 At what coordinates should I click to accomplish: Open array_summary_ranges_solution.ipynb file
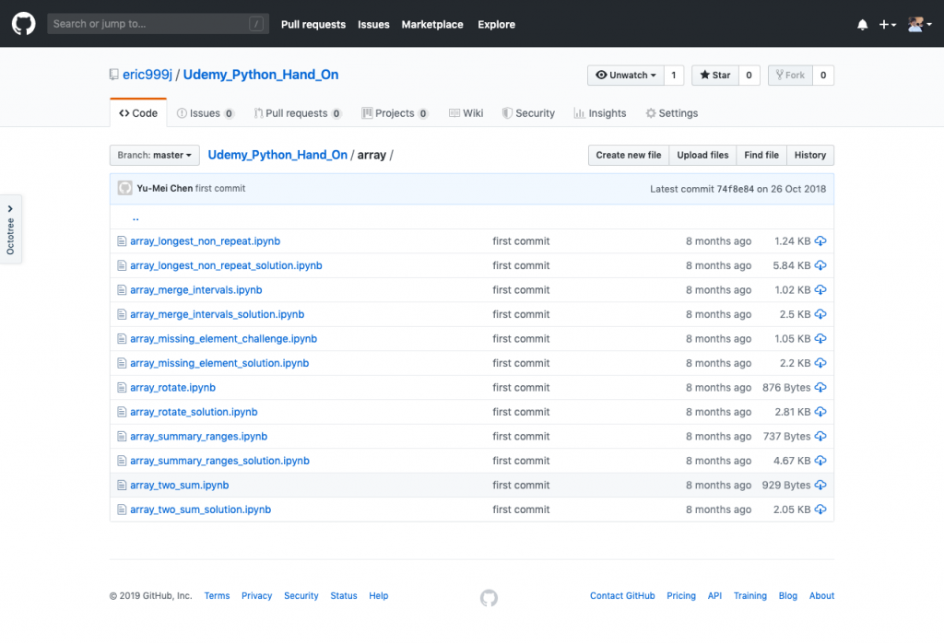tap(219, 461)
